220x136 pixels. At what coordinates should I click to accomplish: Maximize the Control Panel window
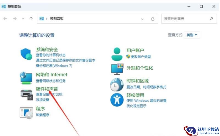click(x=201, y=6)
